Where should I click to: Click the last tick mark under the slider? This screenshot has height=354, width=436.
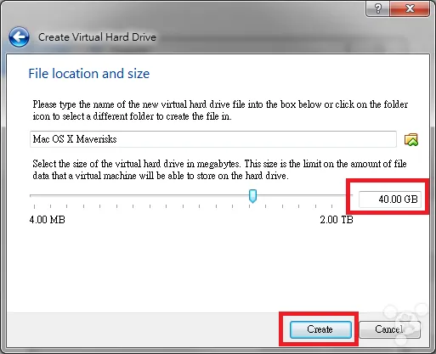click(x=332, y=206)
